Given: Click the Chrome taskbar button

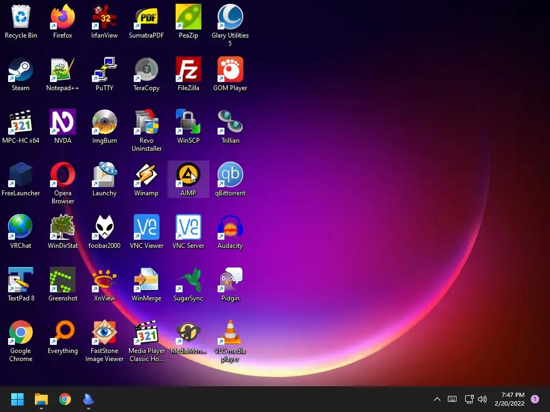Looking at the screenshot, I should click(65, 399).
